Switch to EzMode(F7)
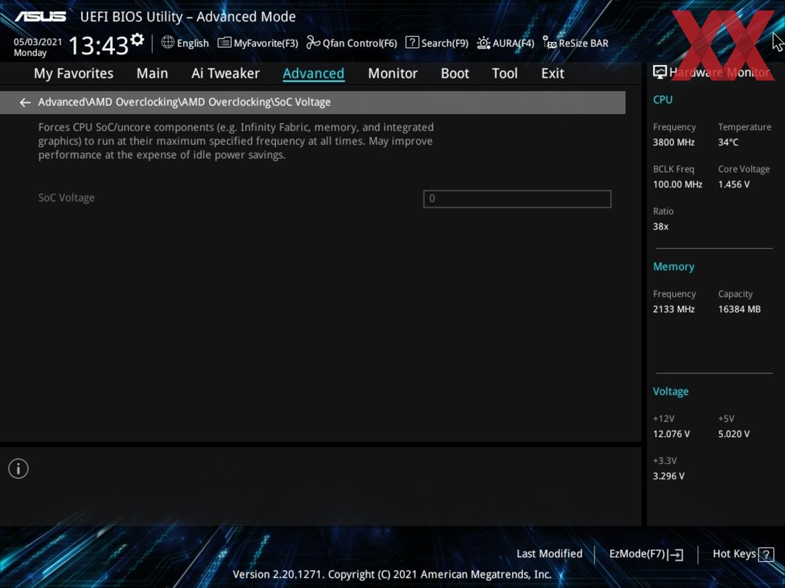This screenshot has height=588, width=785. [646, 554]
